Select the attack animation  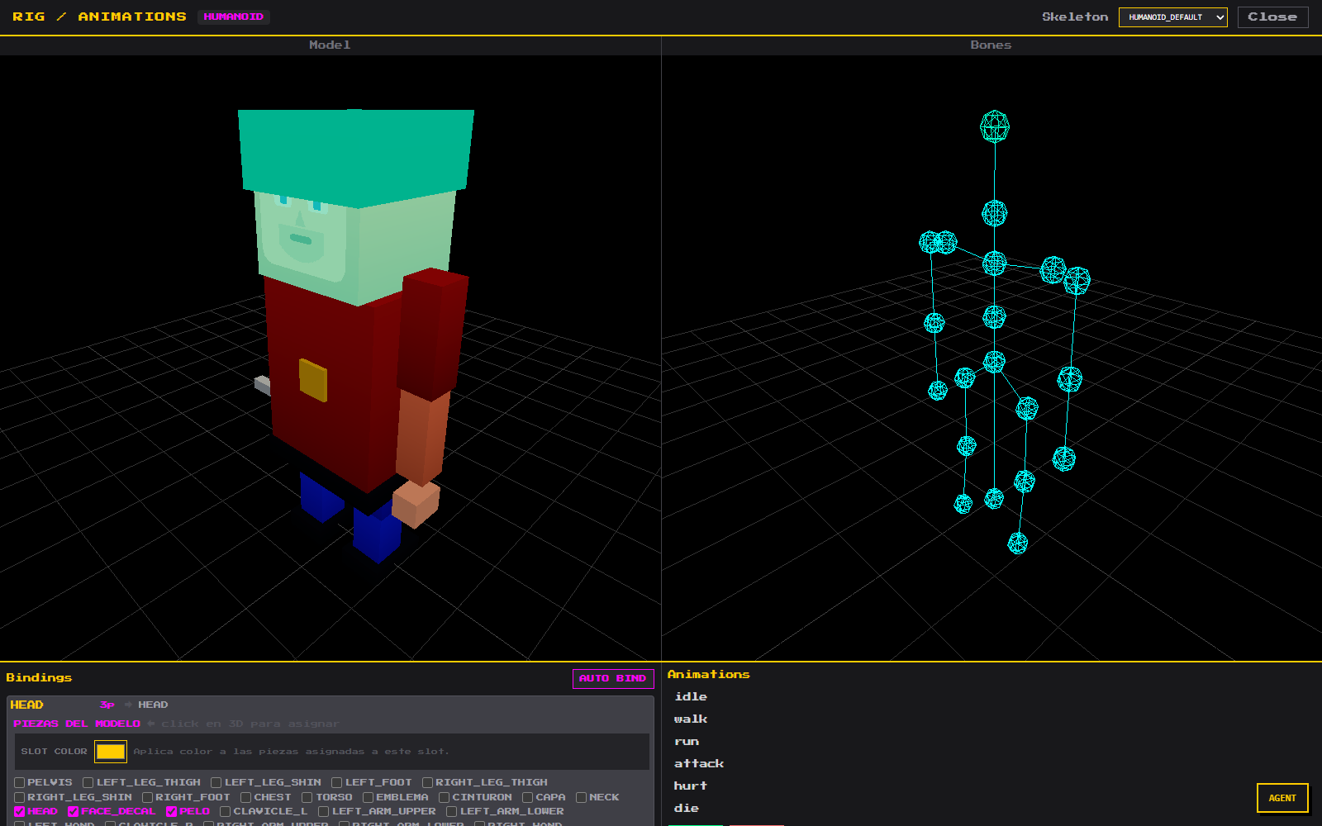pyautogui.click(x=699, y=764)
